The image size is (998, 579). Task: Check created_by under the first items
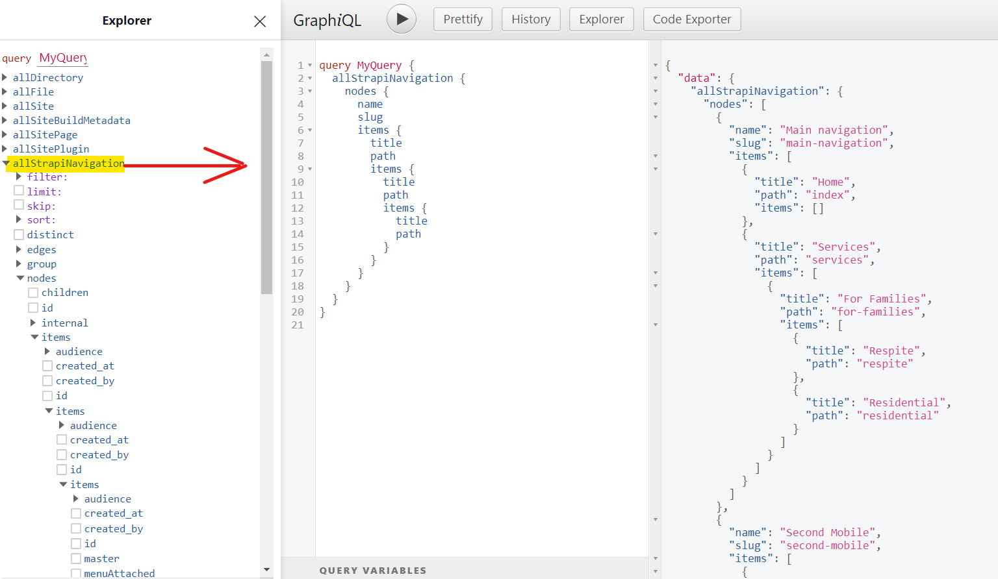(x=47, y=380)
